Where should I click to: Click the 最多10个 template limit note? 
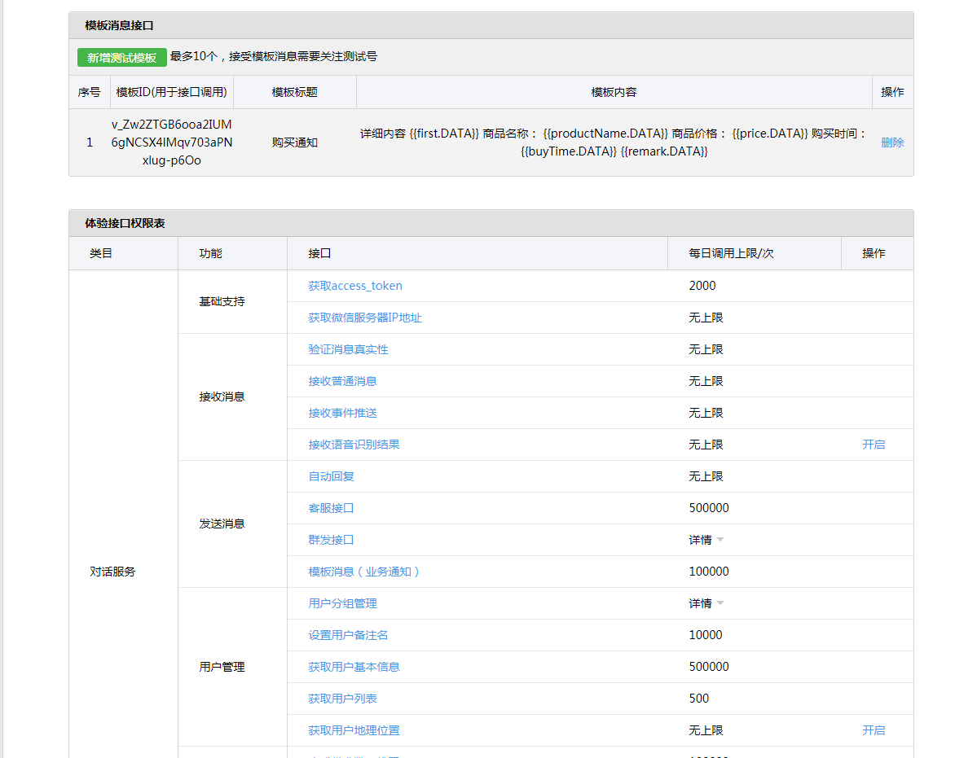(274, 57)
